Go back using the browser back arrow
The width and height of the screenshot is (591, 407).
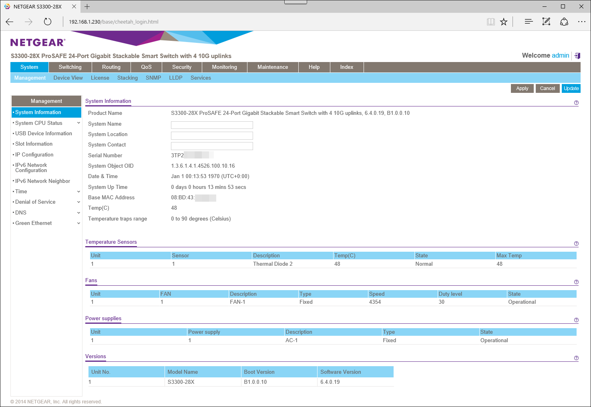pos(10,22)
